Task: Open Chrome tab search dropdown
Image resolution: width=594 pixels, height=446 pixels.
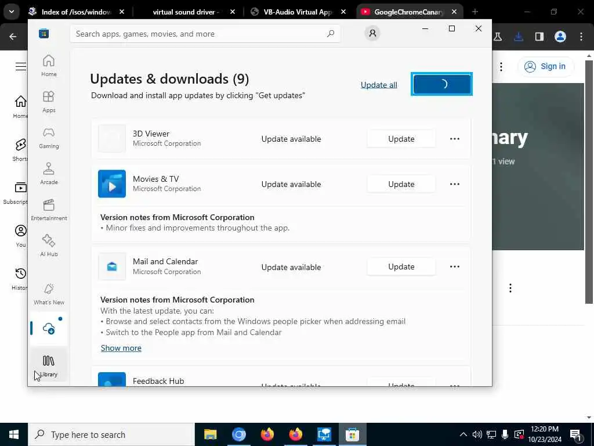Action: pyautogui.click(x=12, y=12)
